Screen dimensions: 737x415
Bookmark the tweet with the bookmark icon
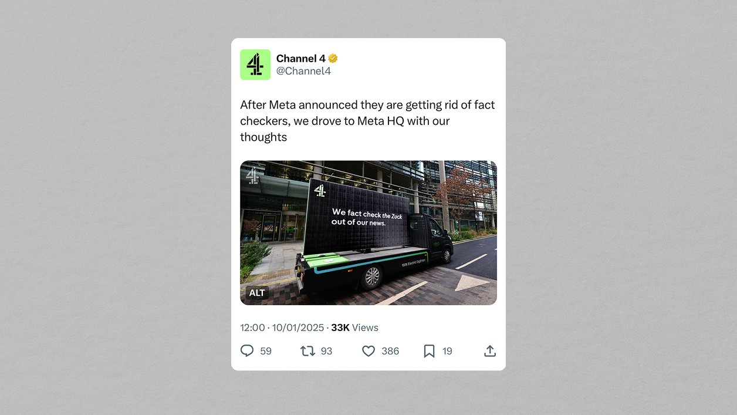coord(430,351)
